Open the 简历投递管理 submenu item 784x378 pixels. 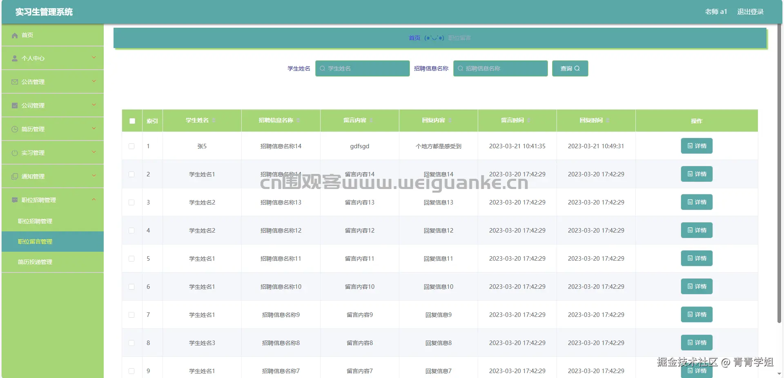click(53, 262)
